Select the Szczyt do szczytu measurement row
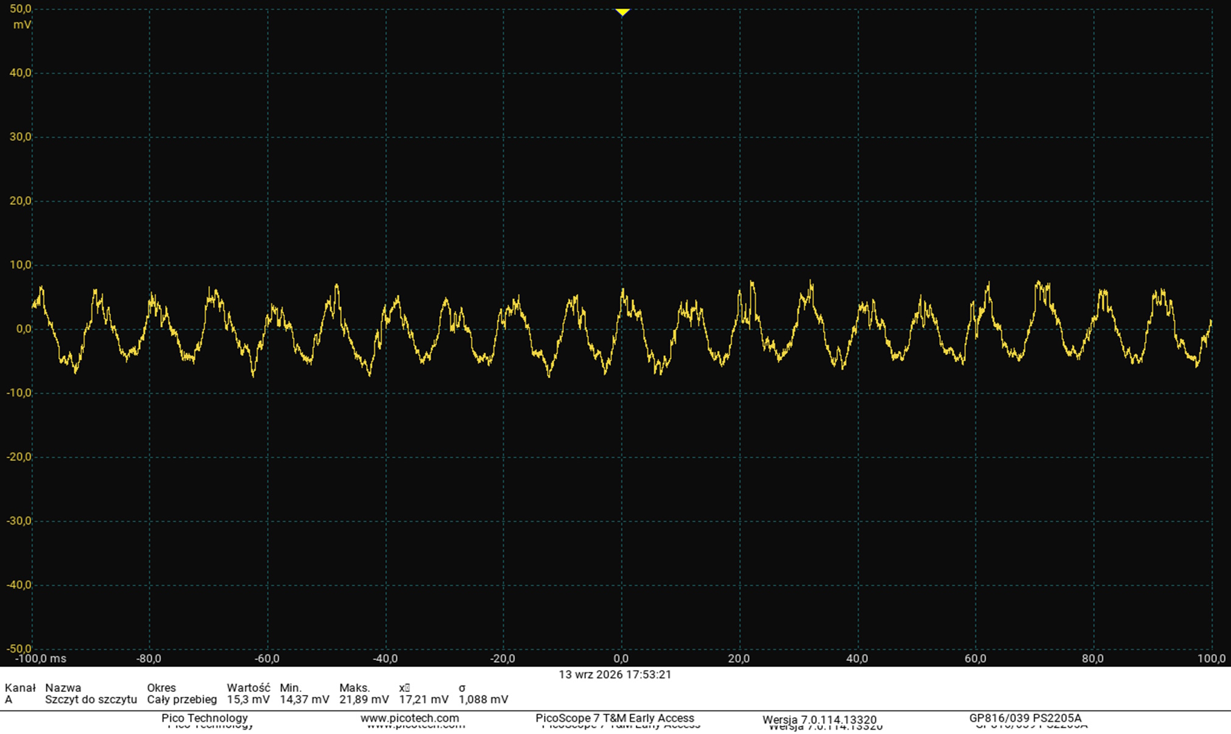Screen dimensions: 1231x734 pos(256,700)
